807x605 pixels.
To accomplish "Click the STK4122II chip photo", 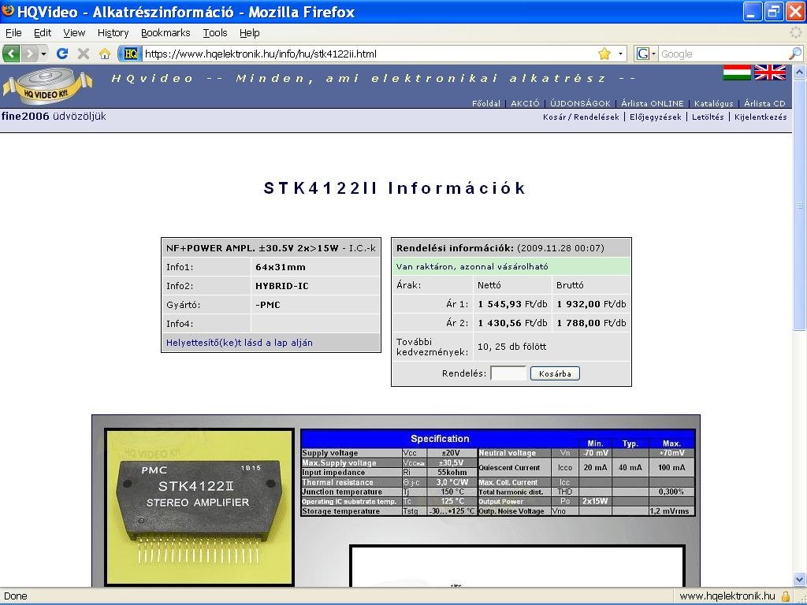I will pyautogui.click(x=199, y=507).
